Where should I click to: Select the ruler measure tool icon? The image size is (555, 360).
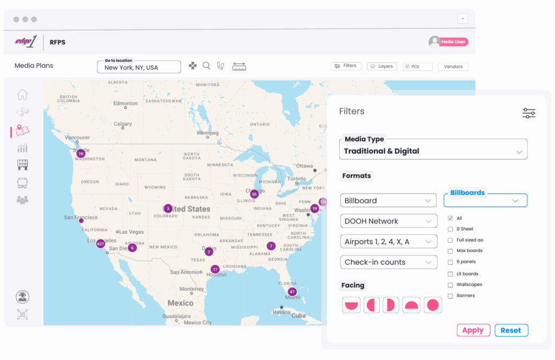coord(239,66)
